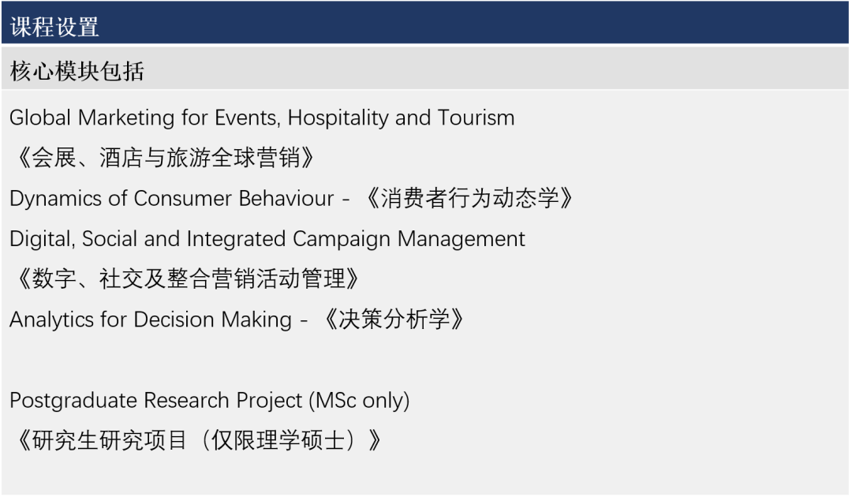This screenshot has height=497, width=852.
Task: Click the Dynamics of Consumer Behaviour text
Action: click(x=171, y=199)
